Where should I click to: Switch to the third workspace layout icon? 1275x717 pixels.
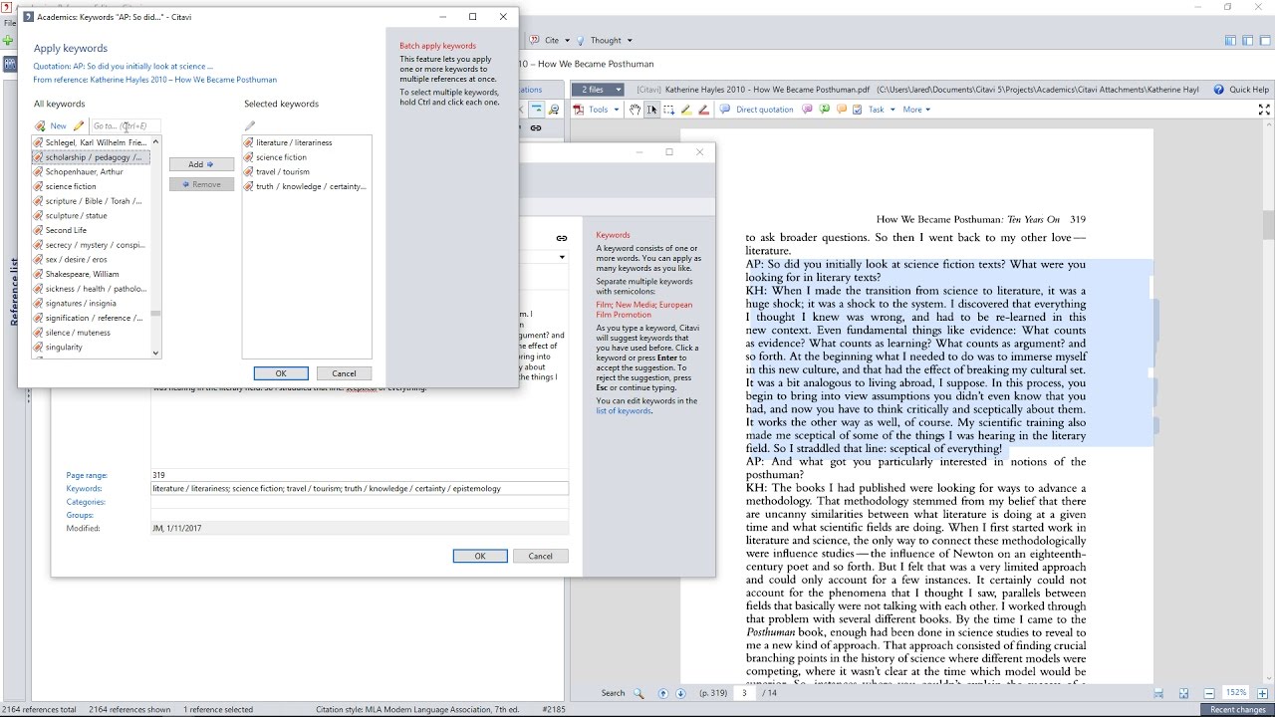1264,40
